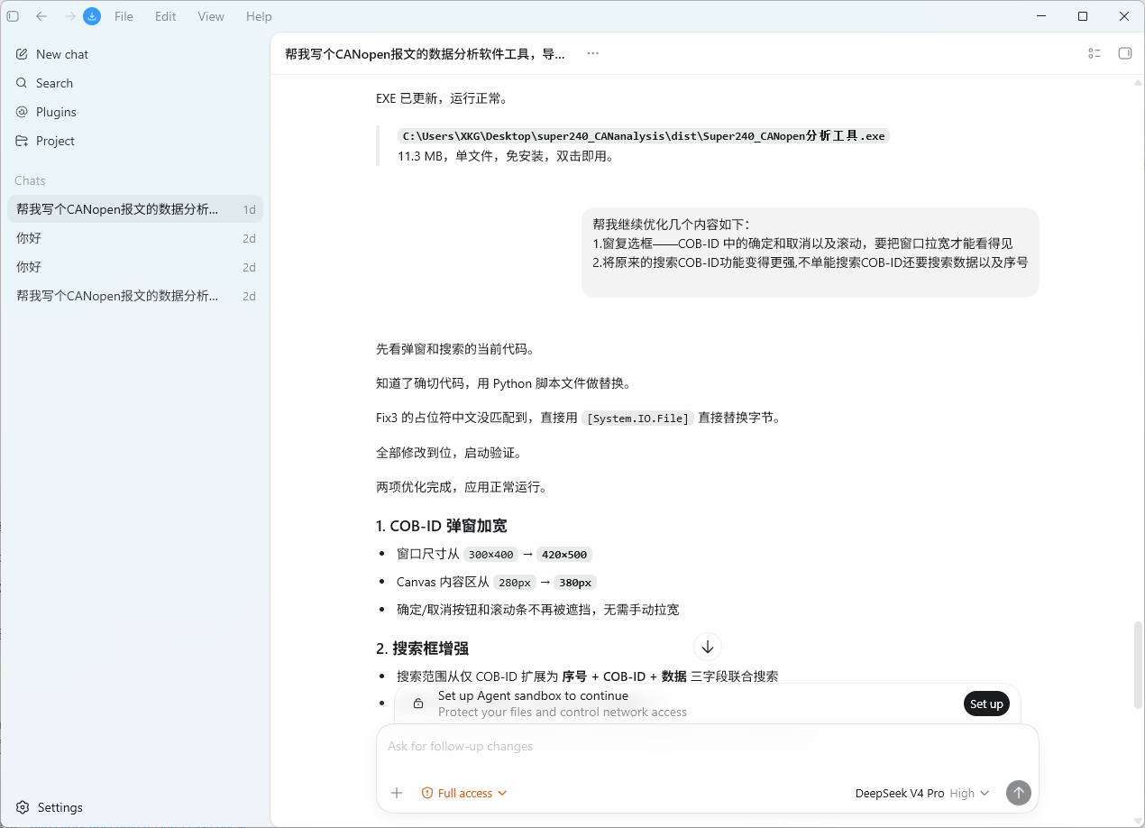Open the chat title more options menu
Viewport: 1145px width, 828px height.
(592, 53)
